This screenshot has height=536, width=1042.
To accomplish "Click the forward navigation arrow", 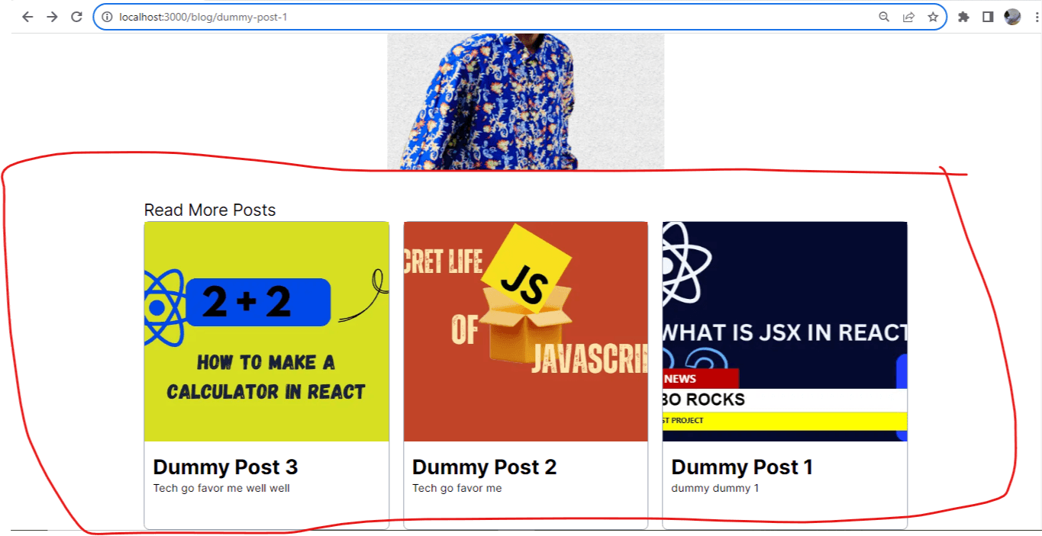I will 52,16.
